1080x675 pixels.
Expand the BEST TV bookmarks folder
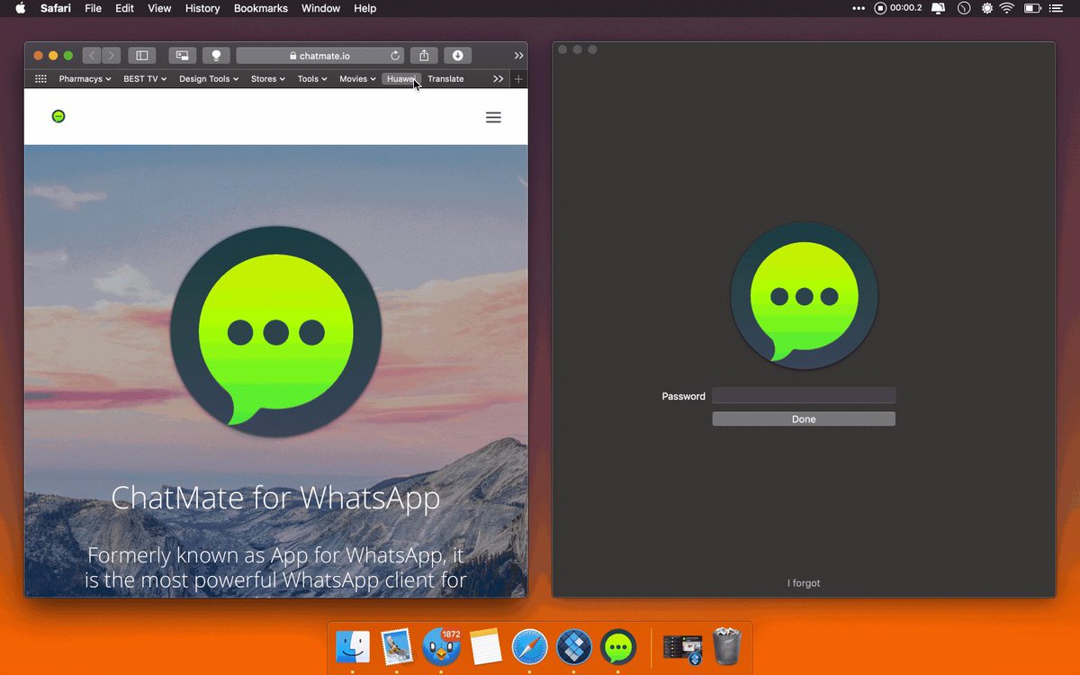pos(145,79)
